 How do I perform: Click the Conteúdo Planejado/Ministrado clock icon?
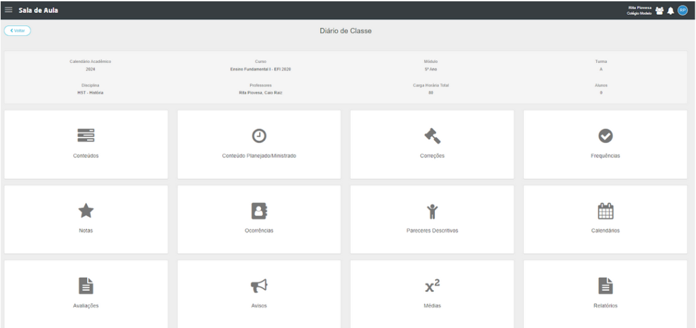pyautogui.click(x=259, y=136)
